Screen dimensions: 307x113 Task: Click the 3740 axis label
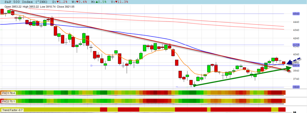[296, 79]
